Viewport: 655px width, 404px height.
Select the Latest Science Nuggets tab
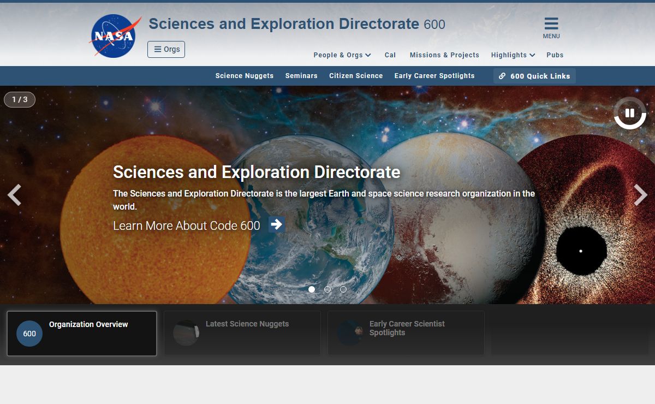[242, 334]
